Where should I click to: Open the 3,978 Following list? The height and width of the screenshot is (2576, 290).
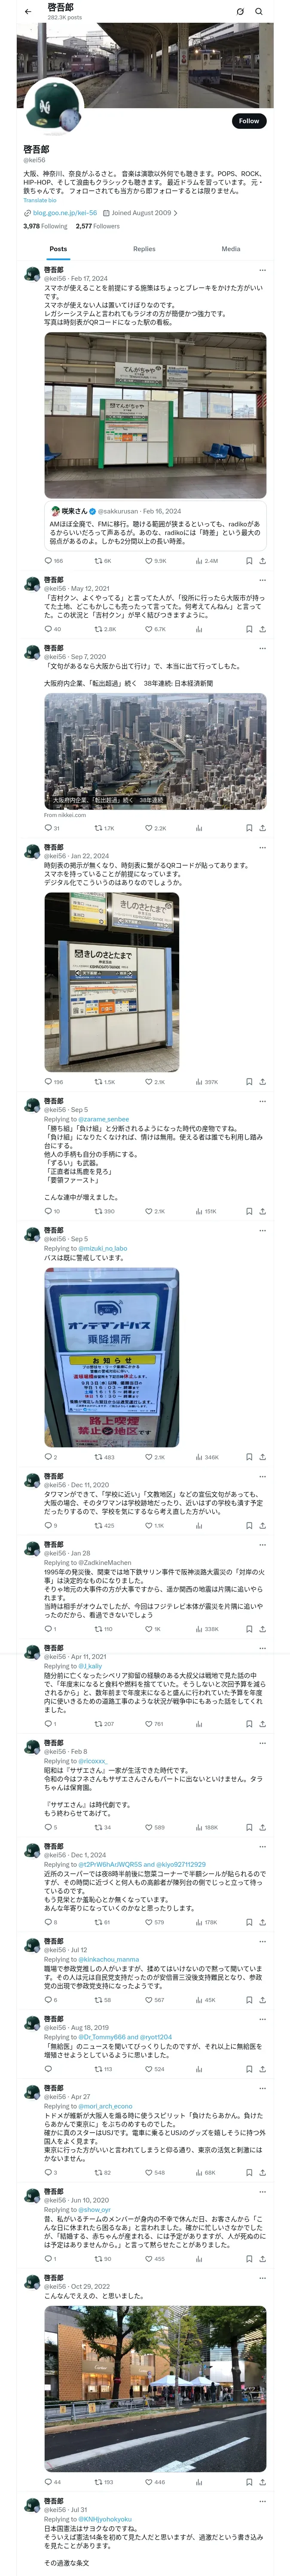click(x=45, y=226)
